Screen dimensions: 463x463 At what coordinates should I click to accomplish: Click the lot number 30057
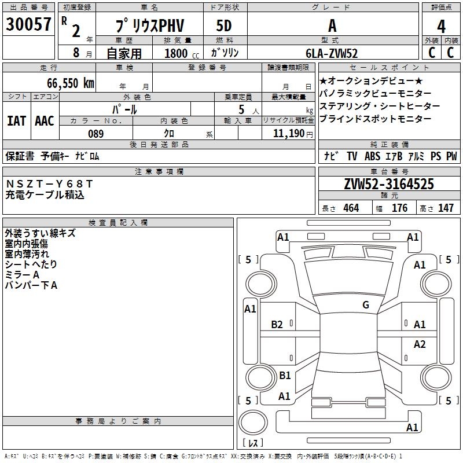click(28, 24)
